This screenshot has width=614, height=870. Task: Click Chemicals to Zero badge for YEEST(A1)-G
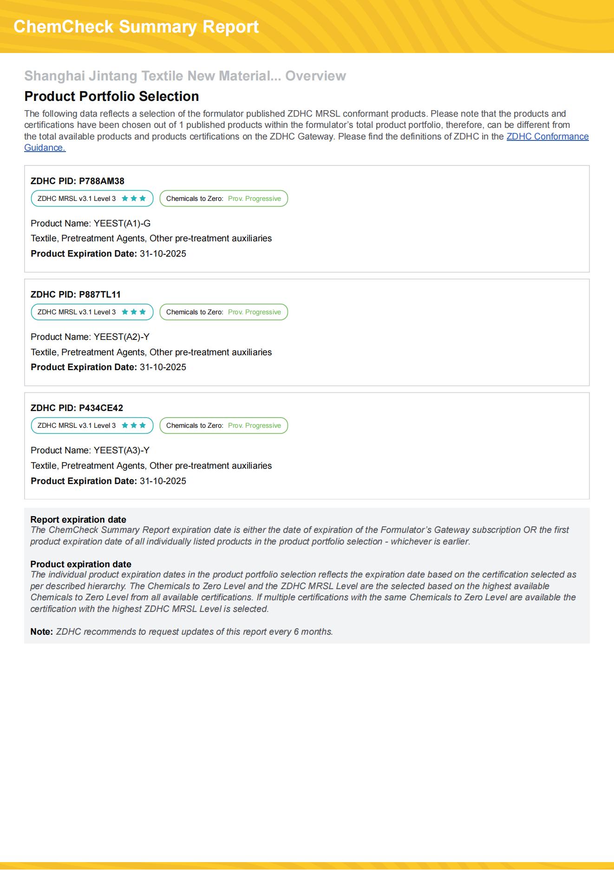pyautogui.click(x=223, y=199)
